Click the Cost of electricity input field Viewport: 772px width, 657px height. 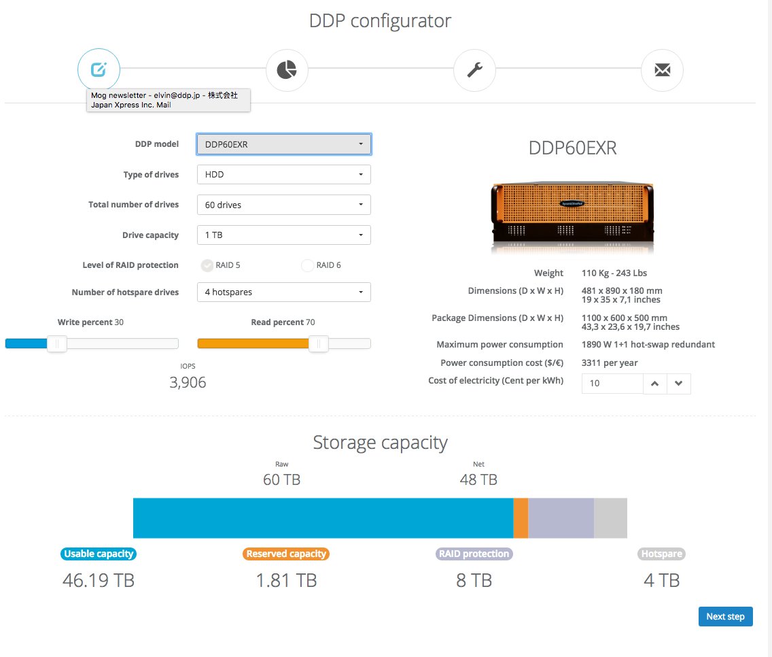coord(612,384)
